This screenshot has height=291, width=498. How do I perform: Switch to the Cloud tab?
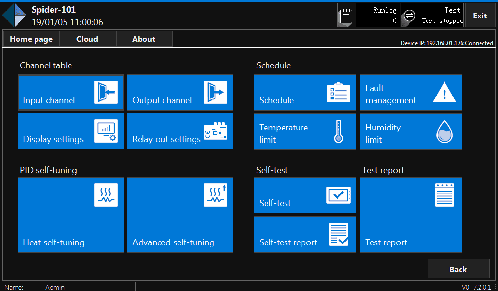click(88, 39)
